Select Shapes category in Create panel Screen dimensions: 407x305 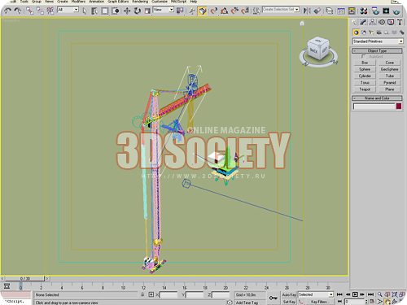point(364,33)
